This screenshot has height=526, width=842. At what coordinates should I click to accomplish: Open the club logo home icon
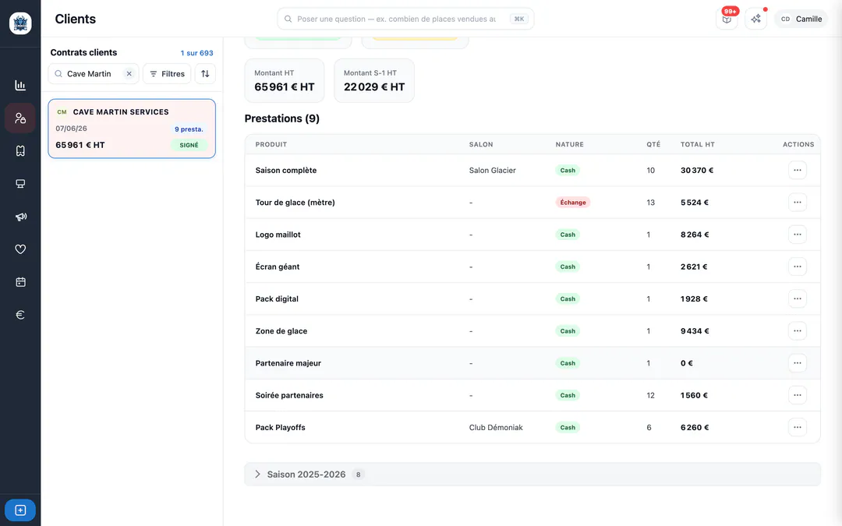coord(20,23)
